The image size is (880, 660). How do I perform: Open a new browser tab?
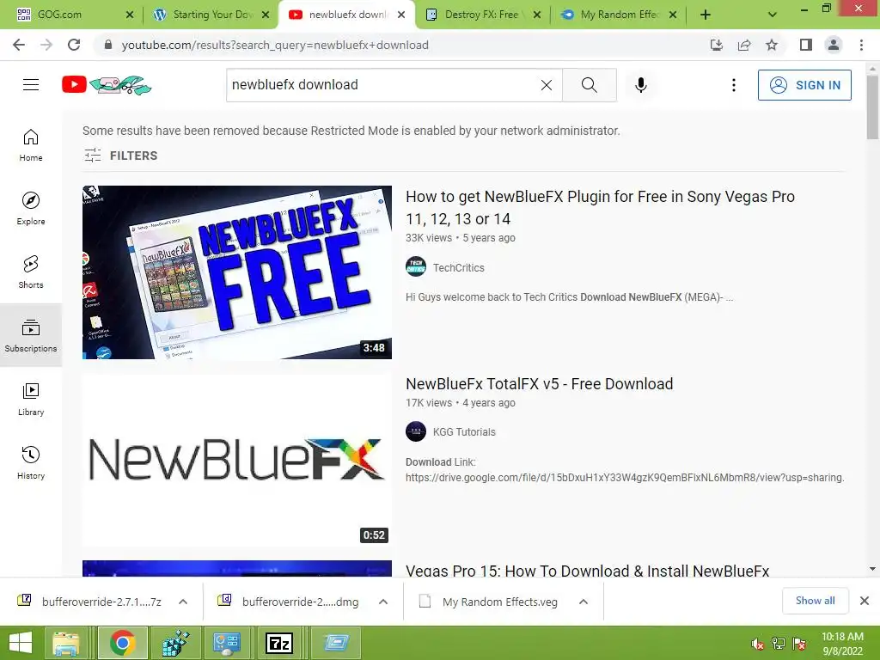pyautogui.click(x=706, y=15)
